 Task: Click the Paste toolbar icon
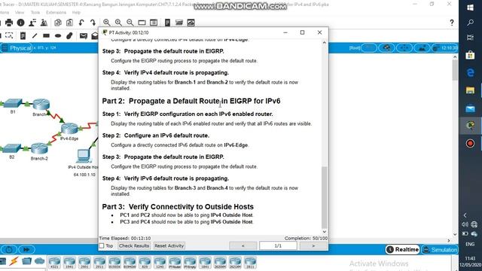click(x=70, y=23)
